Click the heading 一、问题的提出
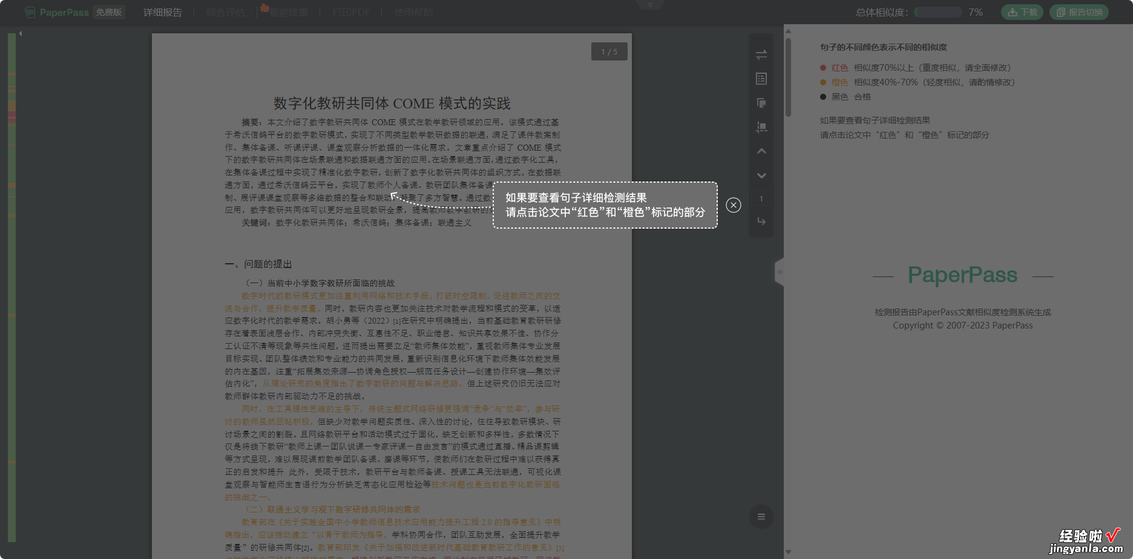Viewport: 1133px width, 559px height. (x=258, y=264)
